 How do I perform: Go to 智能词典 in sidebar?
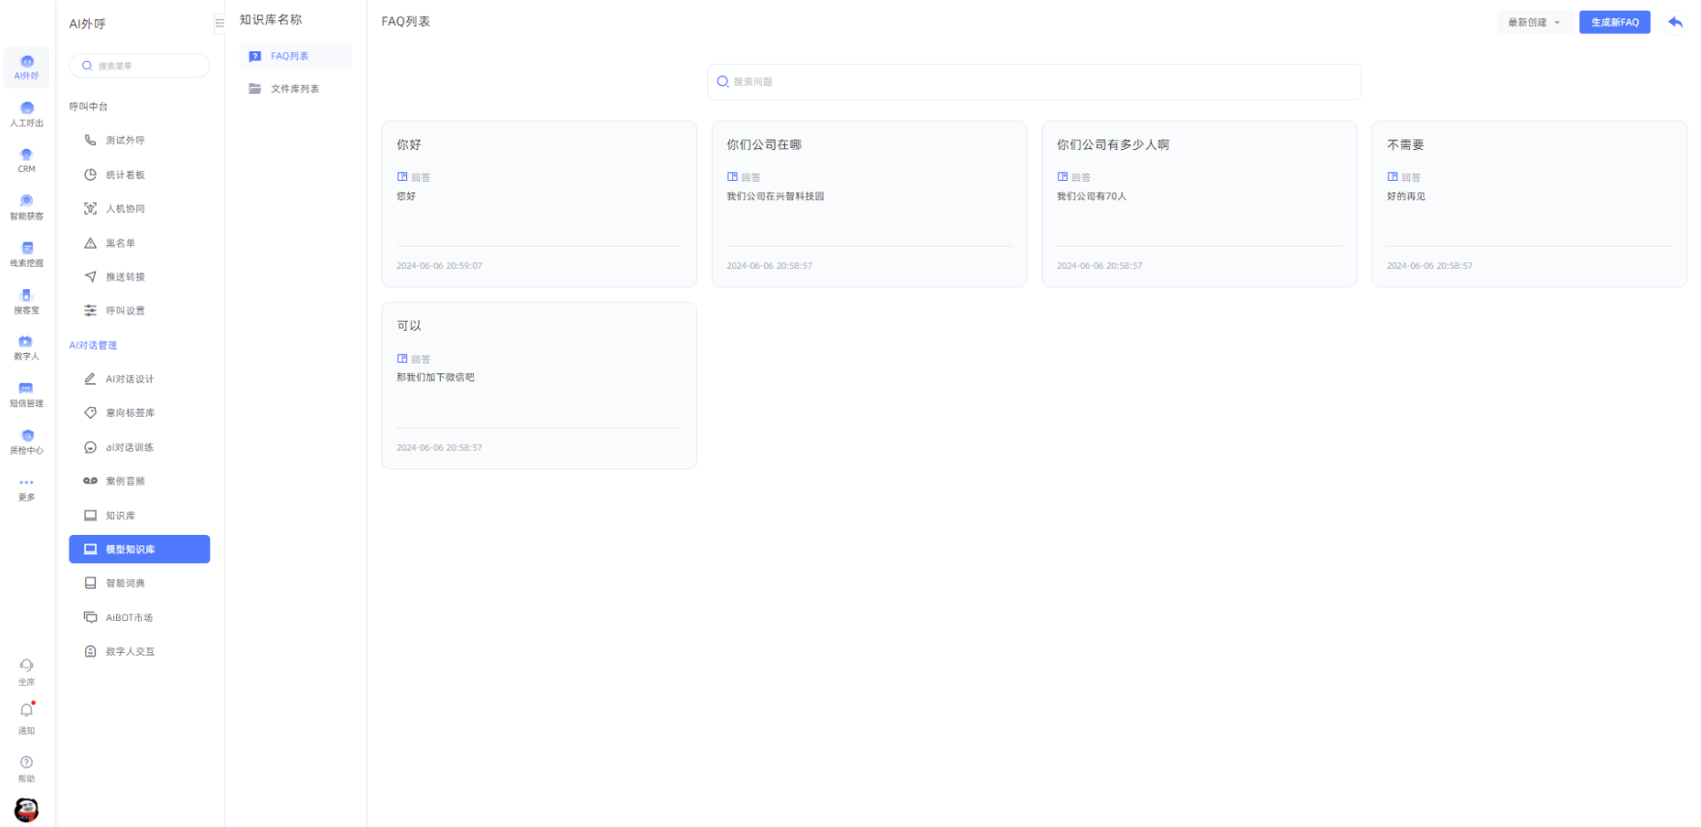[x=126, y=583]
